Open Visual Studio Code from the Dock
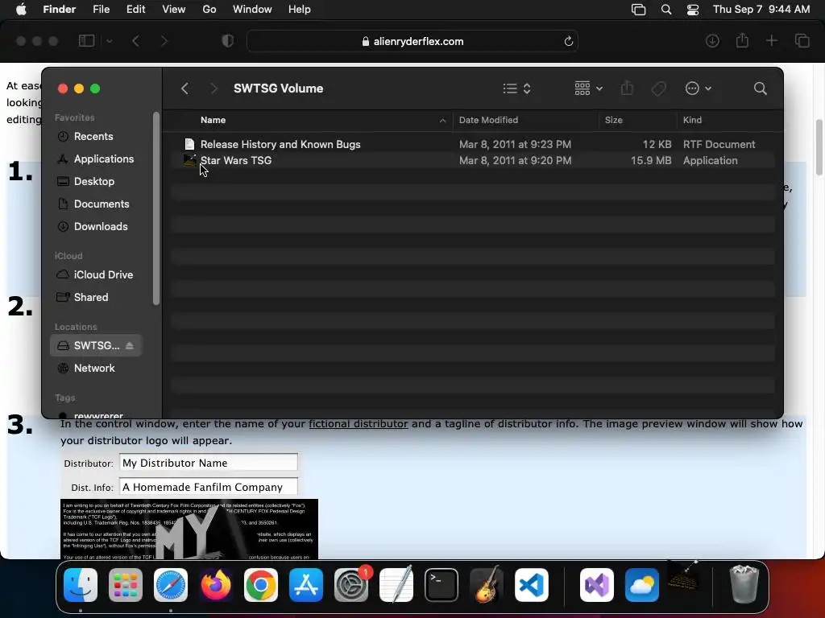 (x=532, y=585)
